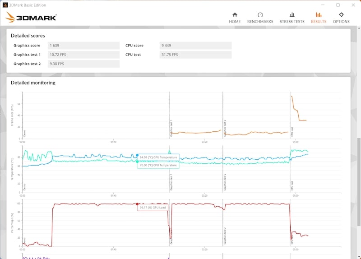Go to Stress Tests chart icon
This screenshot has width=361, height=259.
pos(292,15)
